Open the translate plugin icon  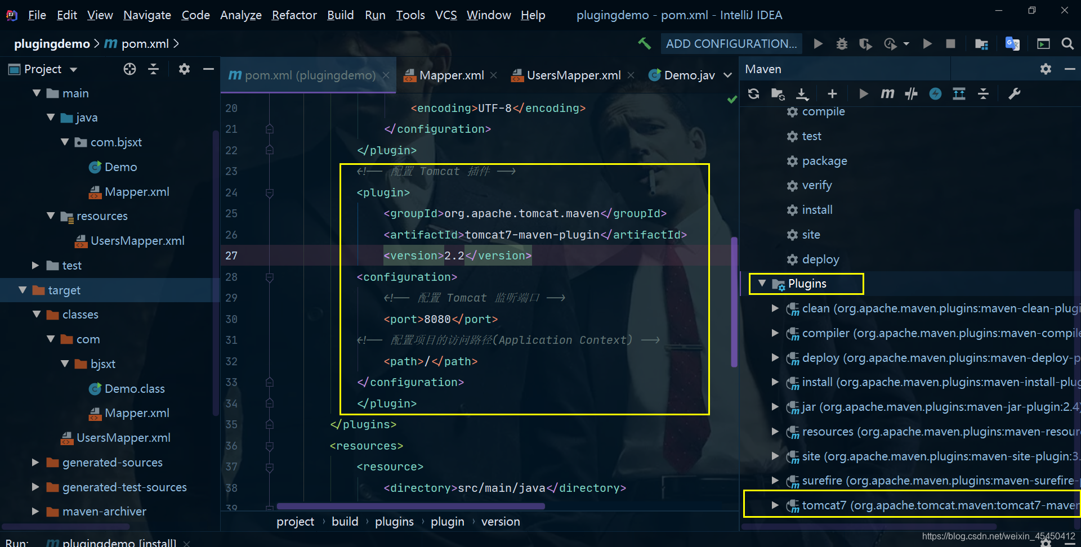pyautogui.click(x=1012, y=43)
